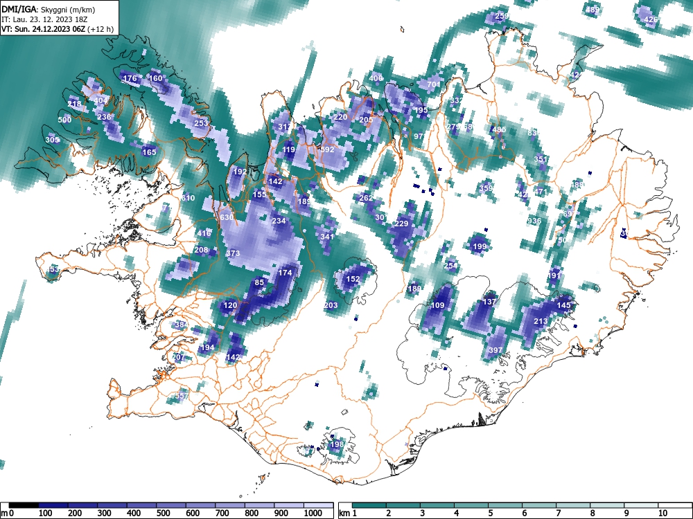Click the map value '426' offshore in the northeast
This screenshot has height=519, width=693.
click(651, 19)
